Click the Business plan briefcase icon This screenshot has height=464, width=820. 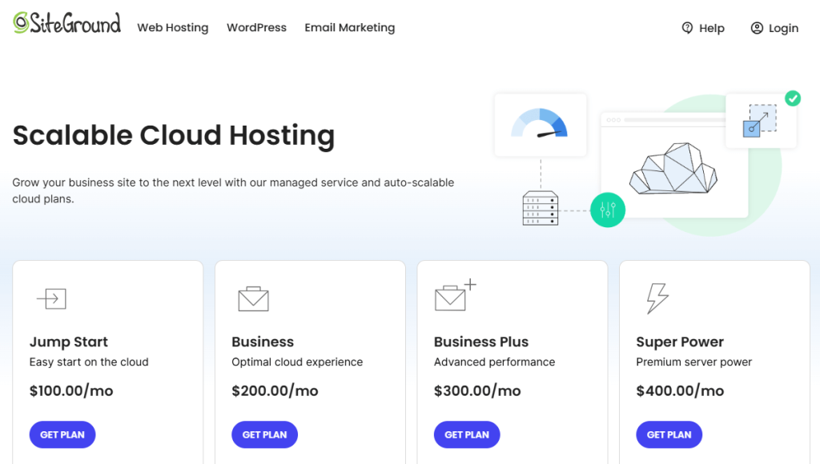pos(254,299)
